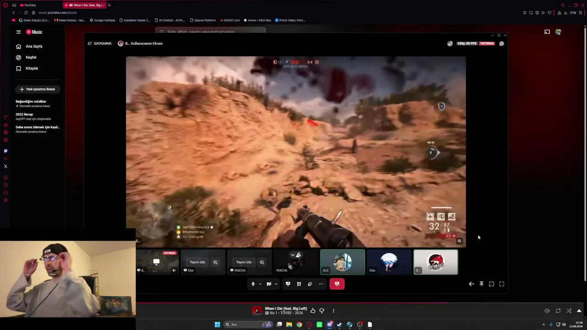The width and height of the screenshot is (587, 330).
Task: Open the soundboard button
Action: pyautogui.click(x=310, y=284)
